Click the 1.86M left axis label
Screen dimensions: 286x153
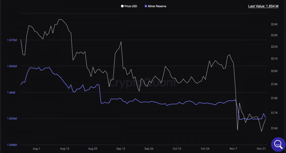11,92
